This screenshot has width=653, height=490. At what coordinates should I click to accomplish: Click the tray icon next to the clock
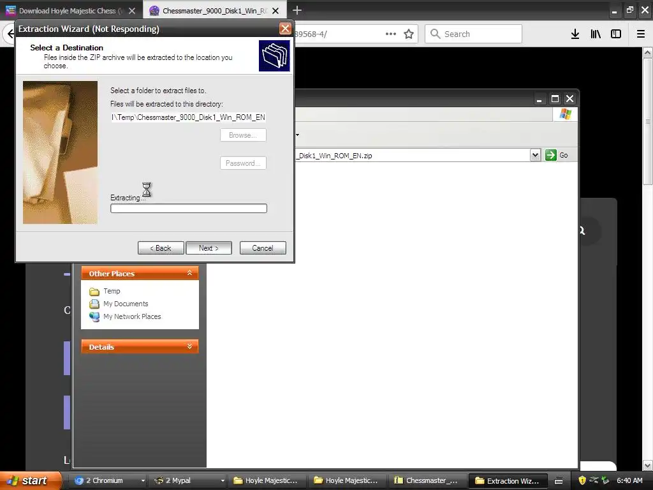606,480
